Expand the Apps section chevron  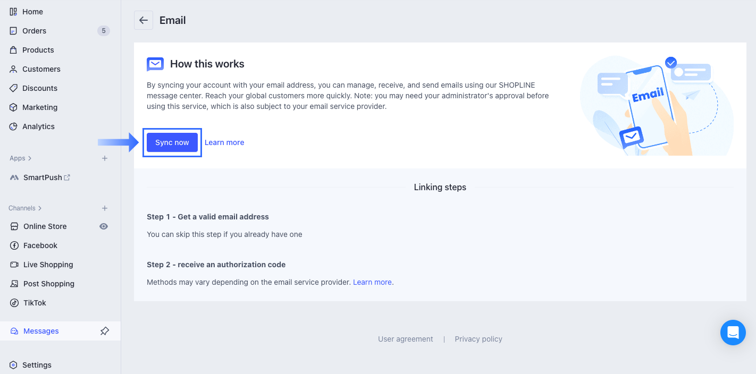(x=30, y=158)
